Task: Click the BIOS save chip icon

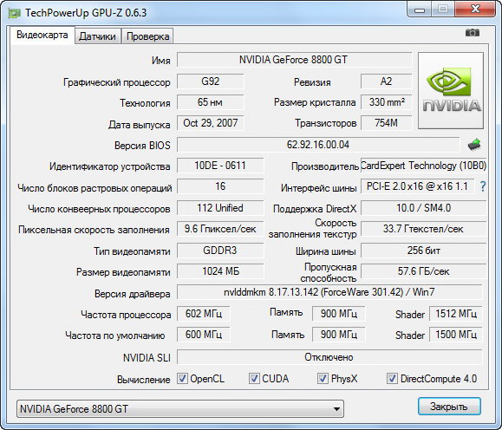Action: [474, 145]
